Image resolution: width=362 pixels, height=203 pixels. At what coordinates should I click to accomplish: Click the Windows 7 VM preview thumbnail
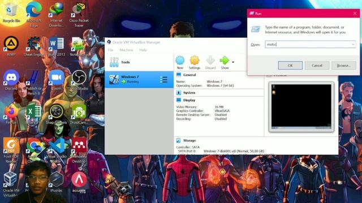[301, 107]
